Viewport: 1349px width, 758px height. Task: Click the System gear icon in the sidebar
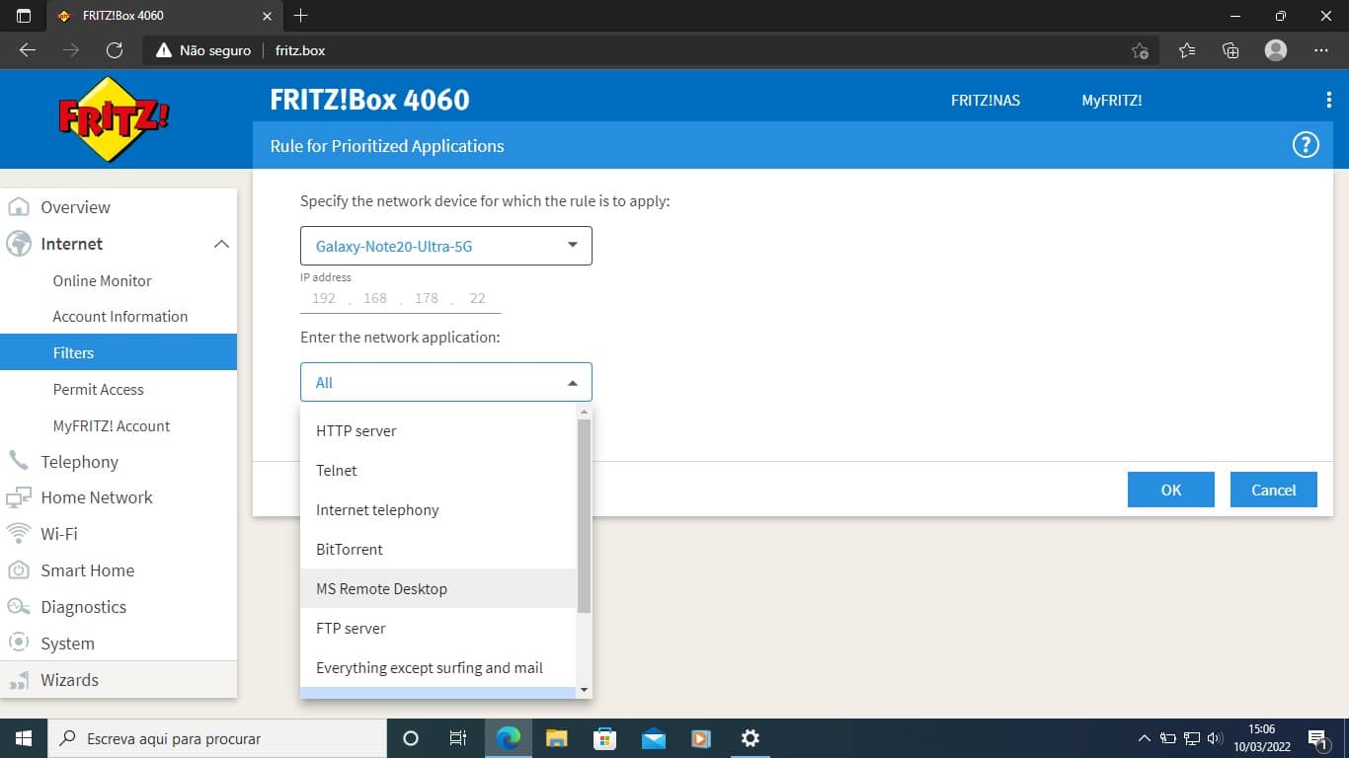point(18,643)
